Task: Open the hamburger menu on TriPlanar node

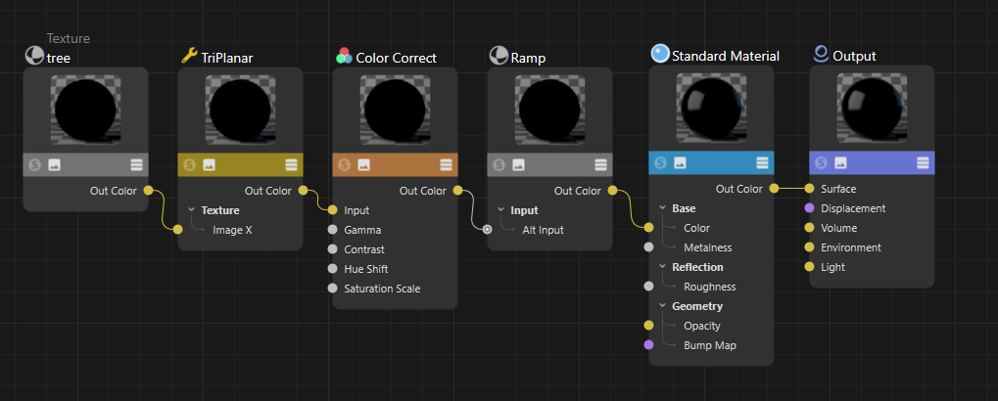Action: [x=291, y=164]
